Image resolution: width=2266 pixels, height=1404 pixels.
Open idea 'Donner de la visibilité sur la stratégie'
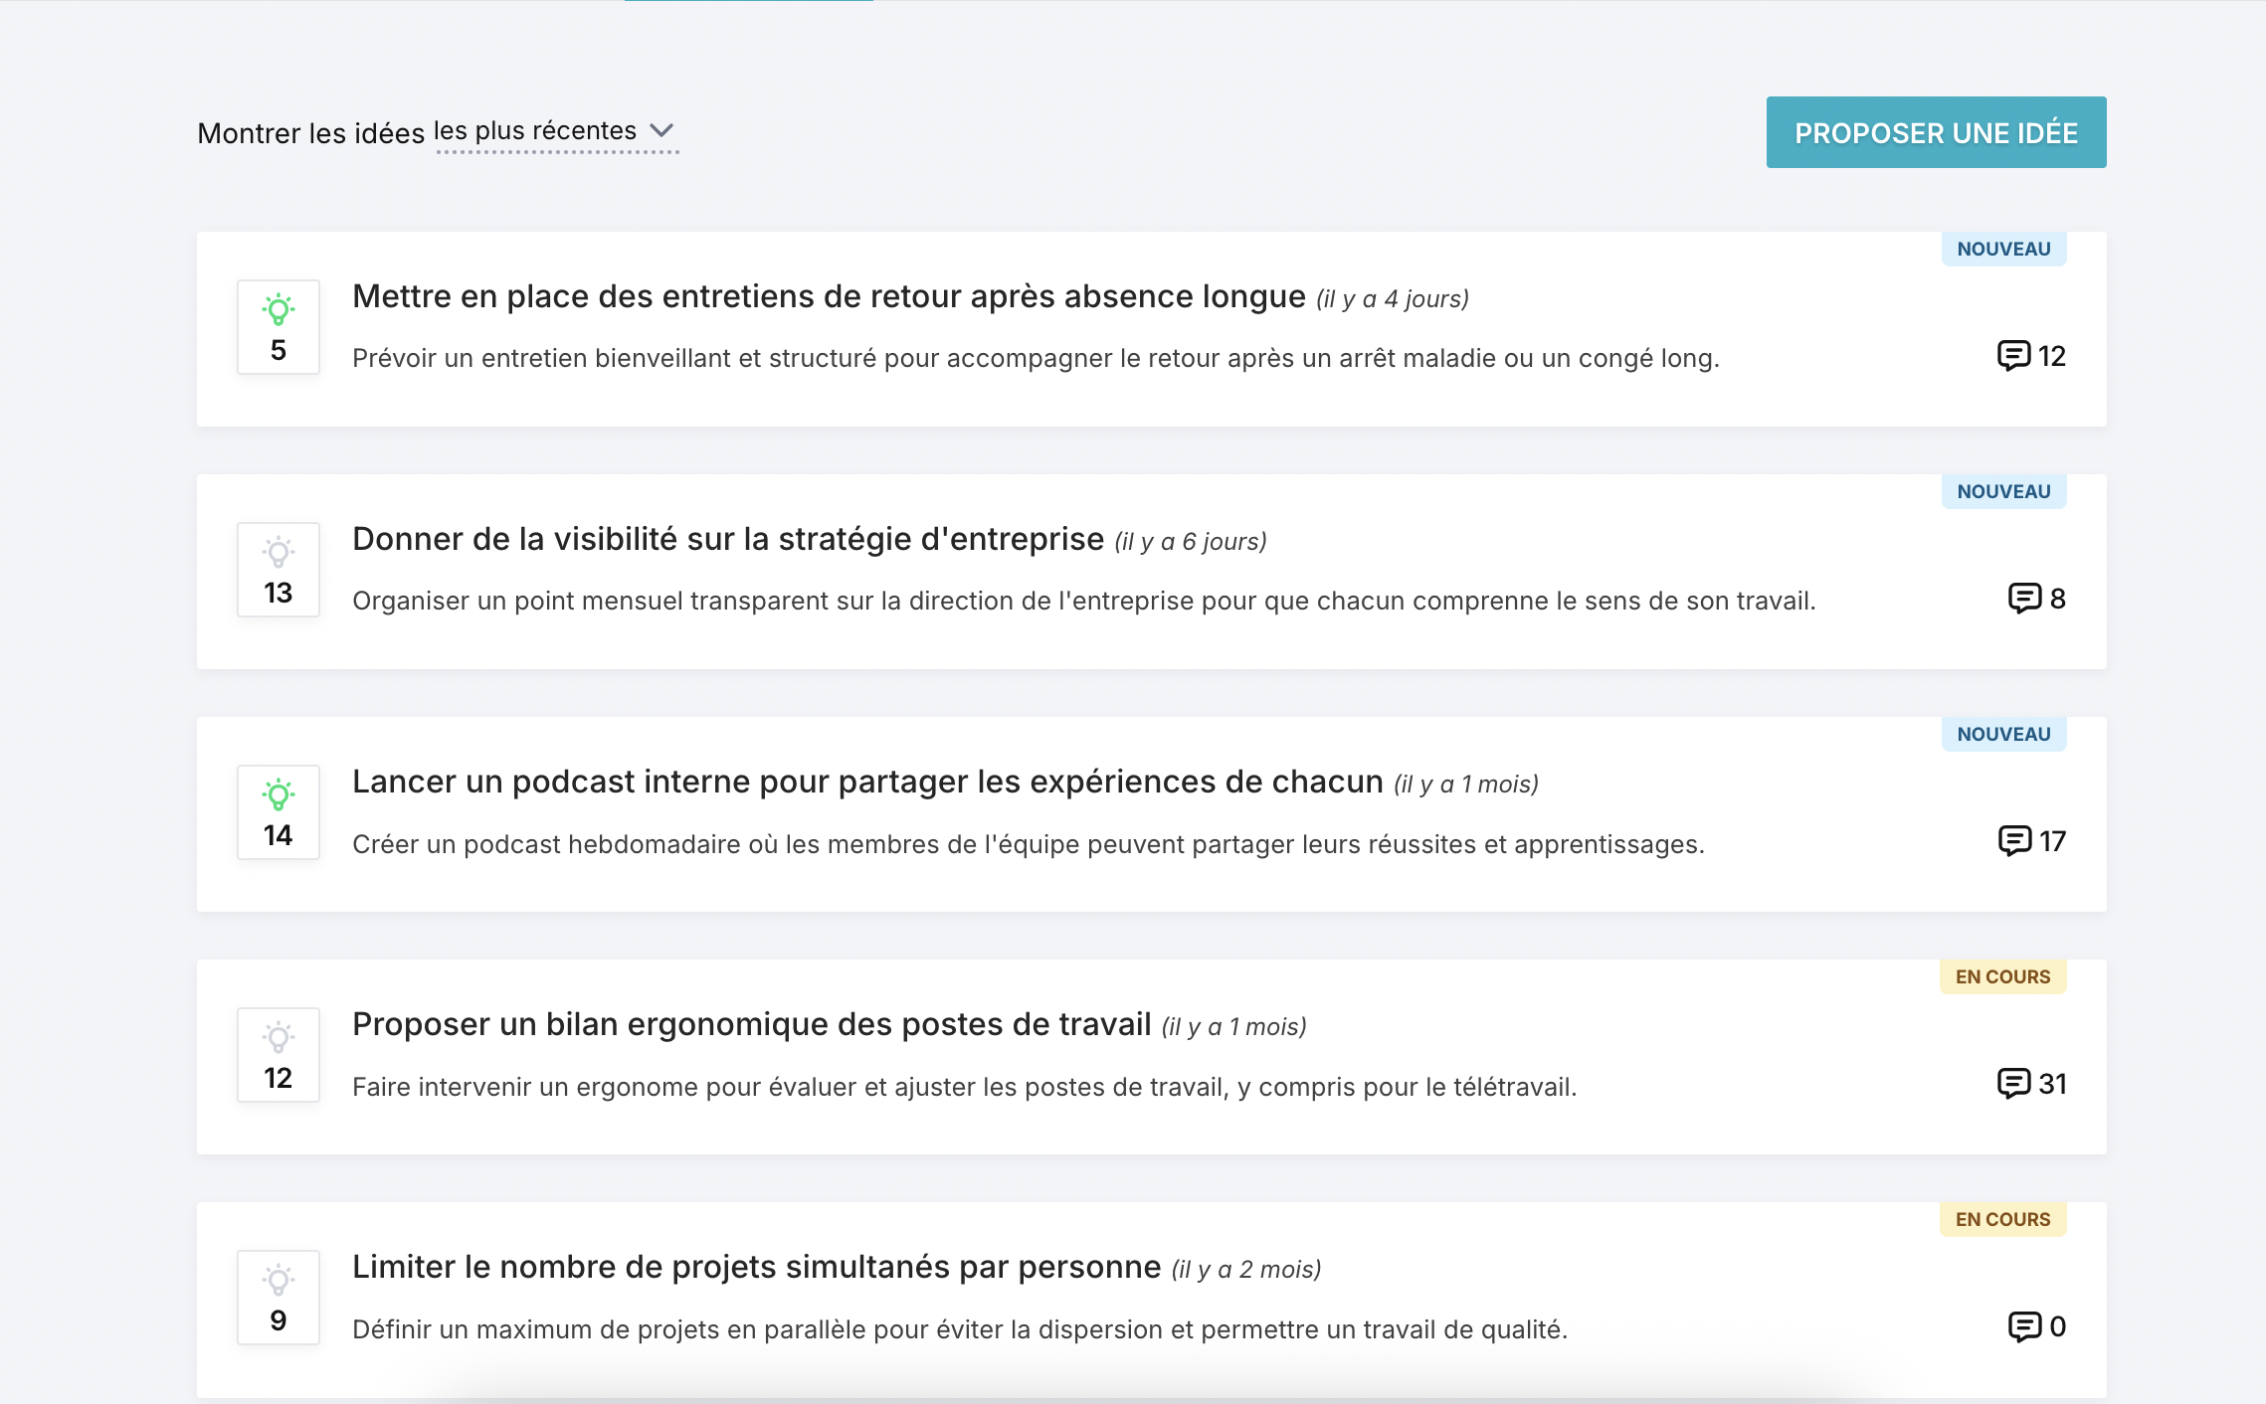(727, 539)
